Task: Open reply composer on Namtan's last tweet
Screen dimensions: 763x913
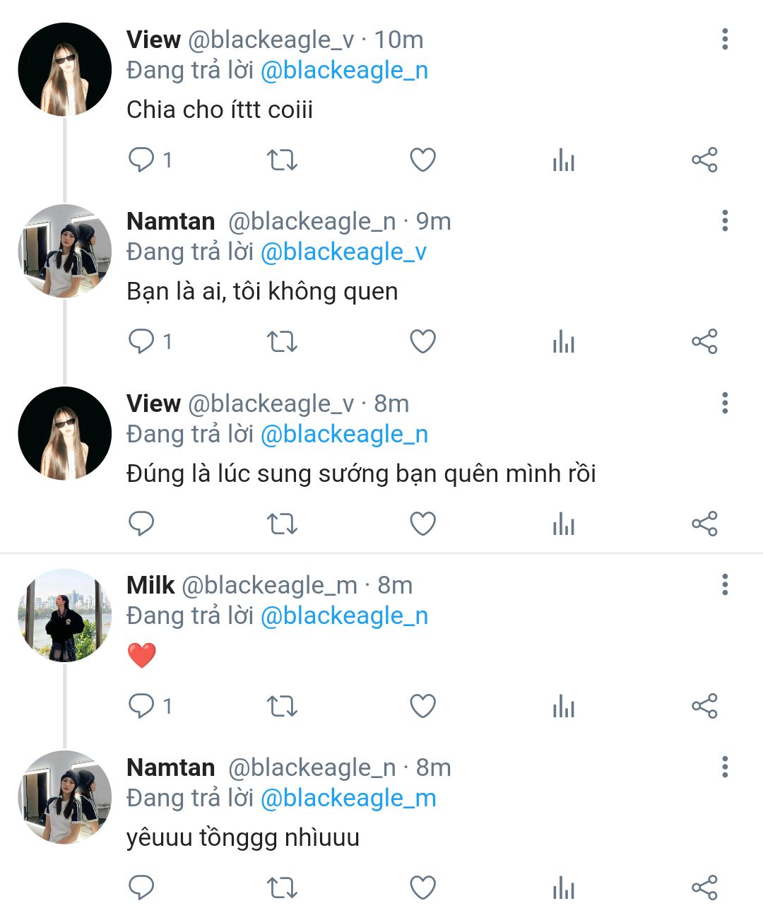Action: tap(141, 888)
